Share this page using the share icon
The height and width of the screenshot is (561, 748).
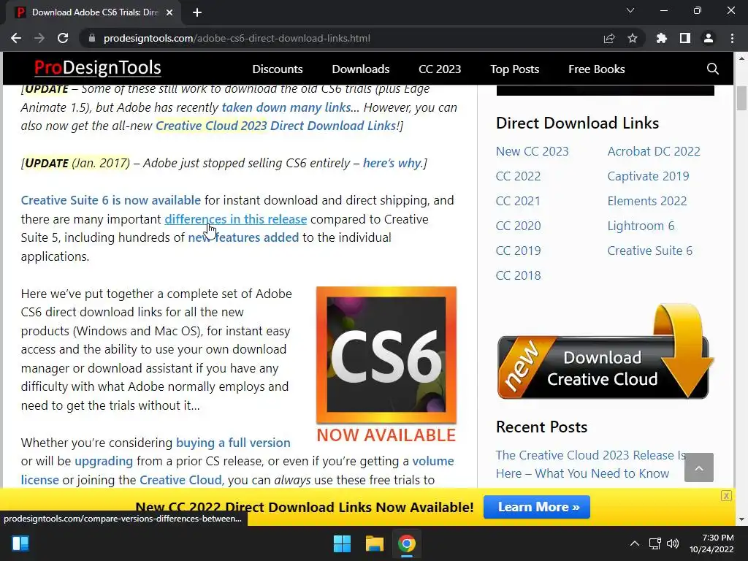pyautogui.click(x=609, y=38)
